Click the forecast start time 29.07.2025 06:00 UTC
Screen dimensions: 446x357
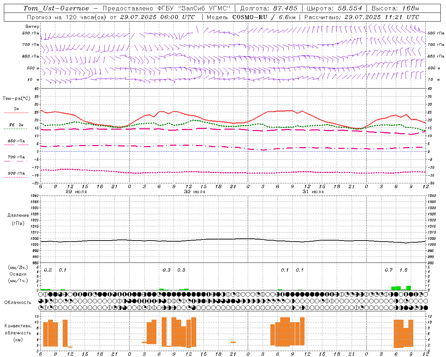[x=157, y=17]
